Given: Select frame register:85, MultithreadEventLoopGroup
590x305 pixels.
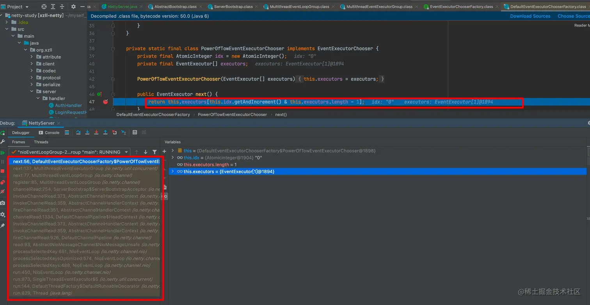Looking at the screenshot, I should pos(84,182).
